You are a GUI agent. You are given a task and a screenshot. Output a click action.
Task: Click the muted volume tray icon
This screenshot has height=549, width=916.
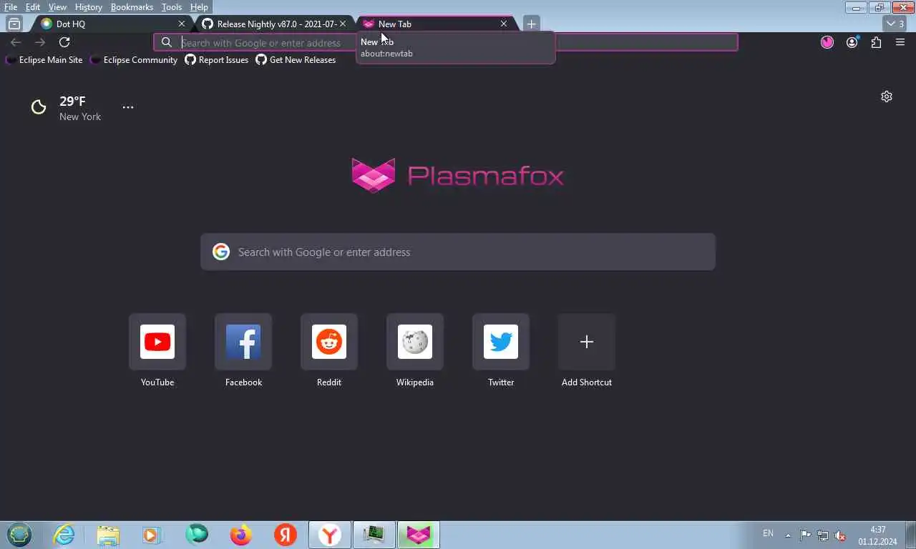coord(841,535)
